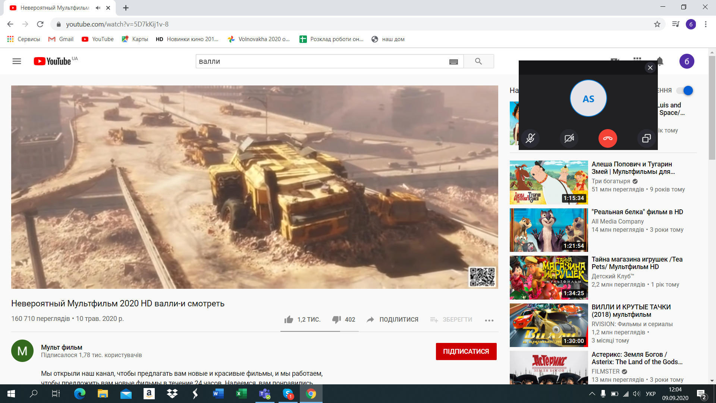Open File Explorer from taskbar
Viewport: 716px width, 403px height.
103,394
